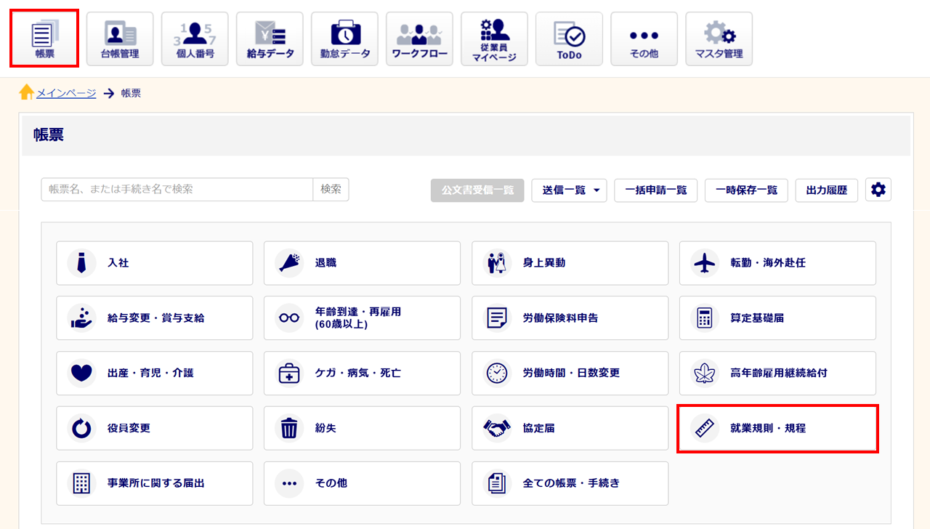Open 従業員マイページ from the top navigation
The height and width of the screenshot is (529, 930).
(x=494, y=39)
